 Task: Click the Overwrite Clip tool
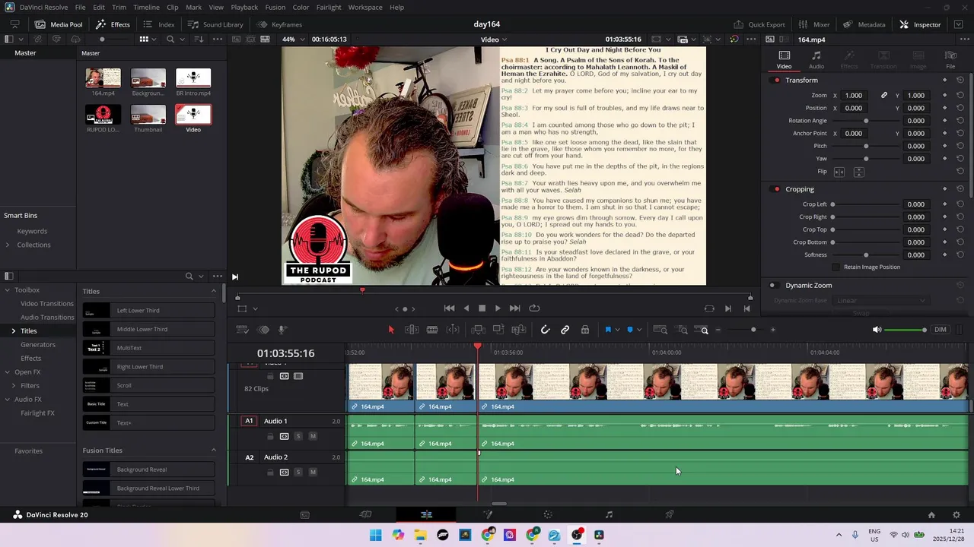coord(498,330)
